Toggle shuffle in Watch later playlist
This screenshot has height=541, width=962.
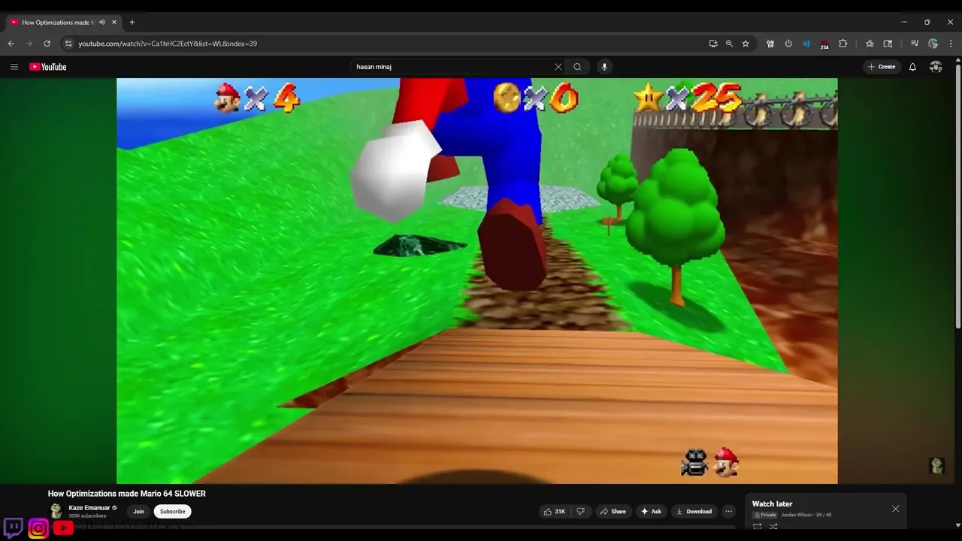[773, 527]
